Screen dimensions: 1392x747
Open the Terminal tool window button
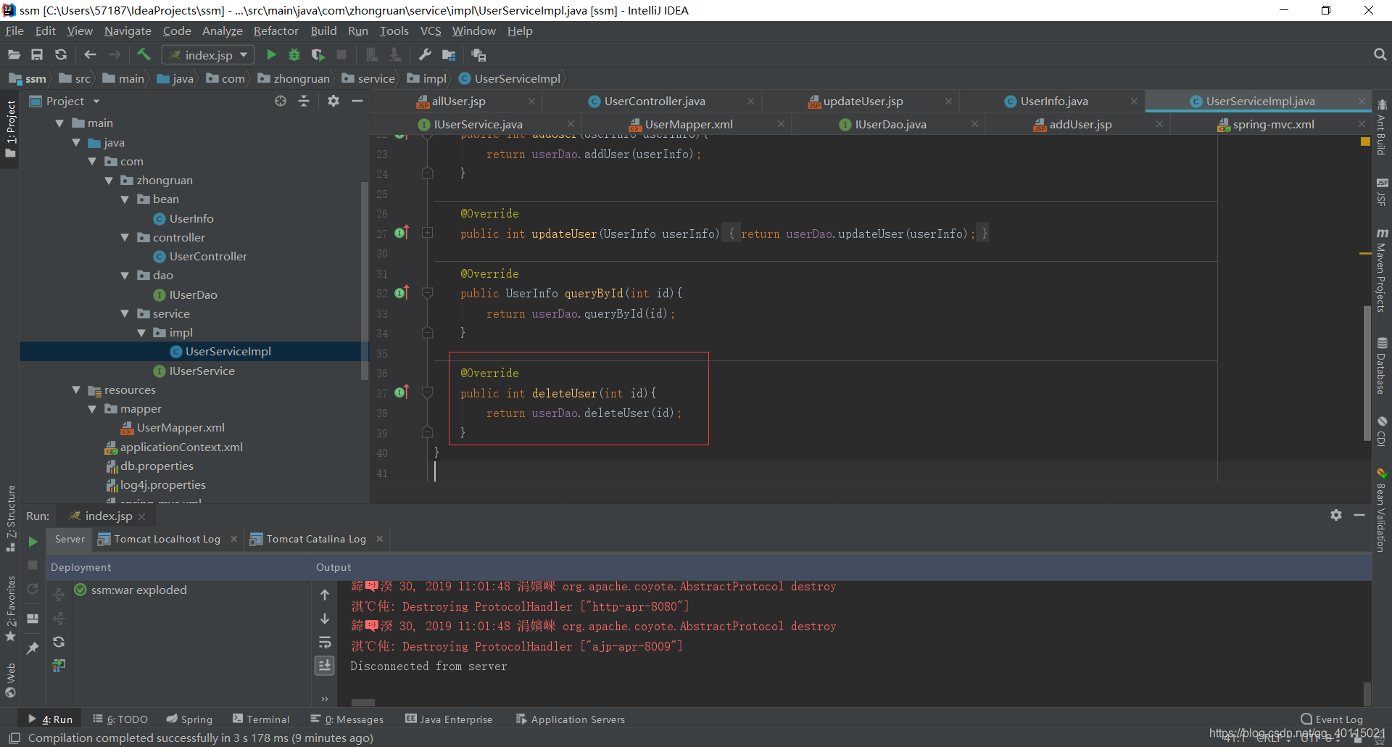[x=261, y=719]
